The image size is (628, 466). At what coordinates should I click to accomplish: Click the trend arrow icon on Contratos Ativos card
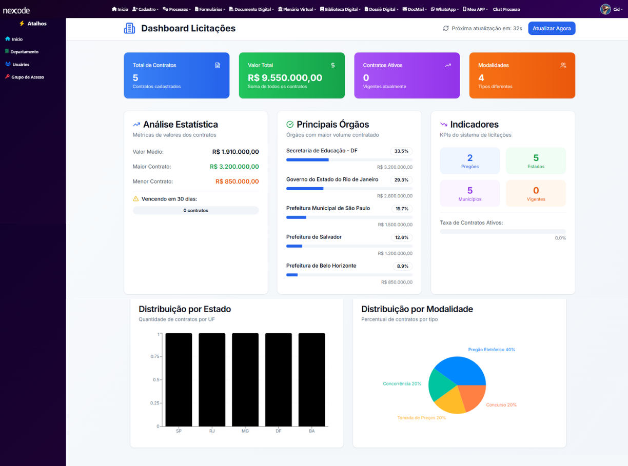pos(448,65)
